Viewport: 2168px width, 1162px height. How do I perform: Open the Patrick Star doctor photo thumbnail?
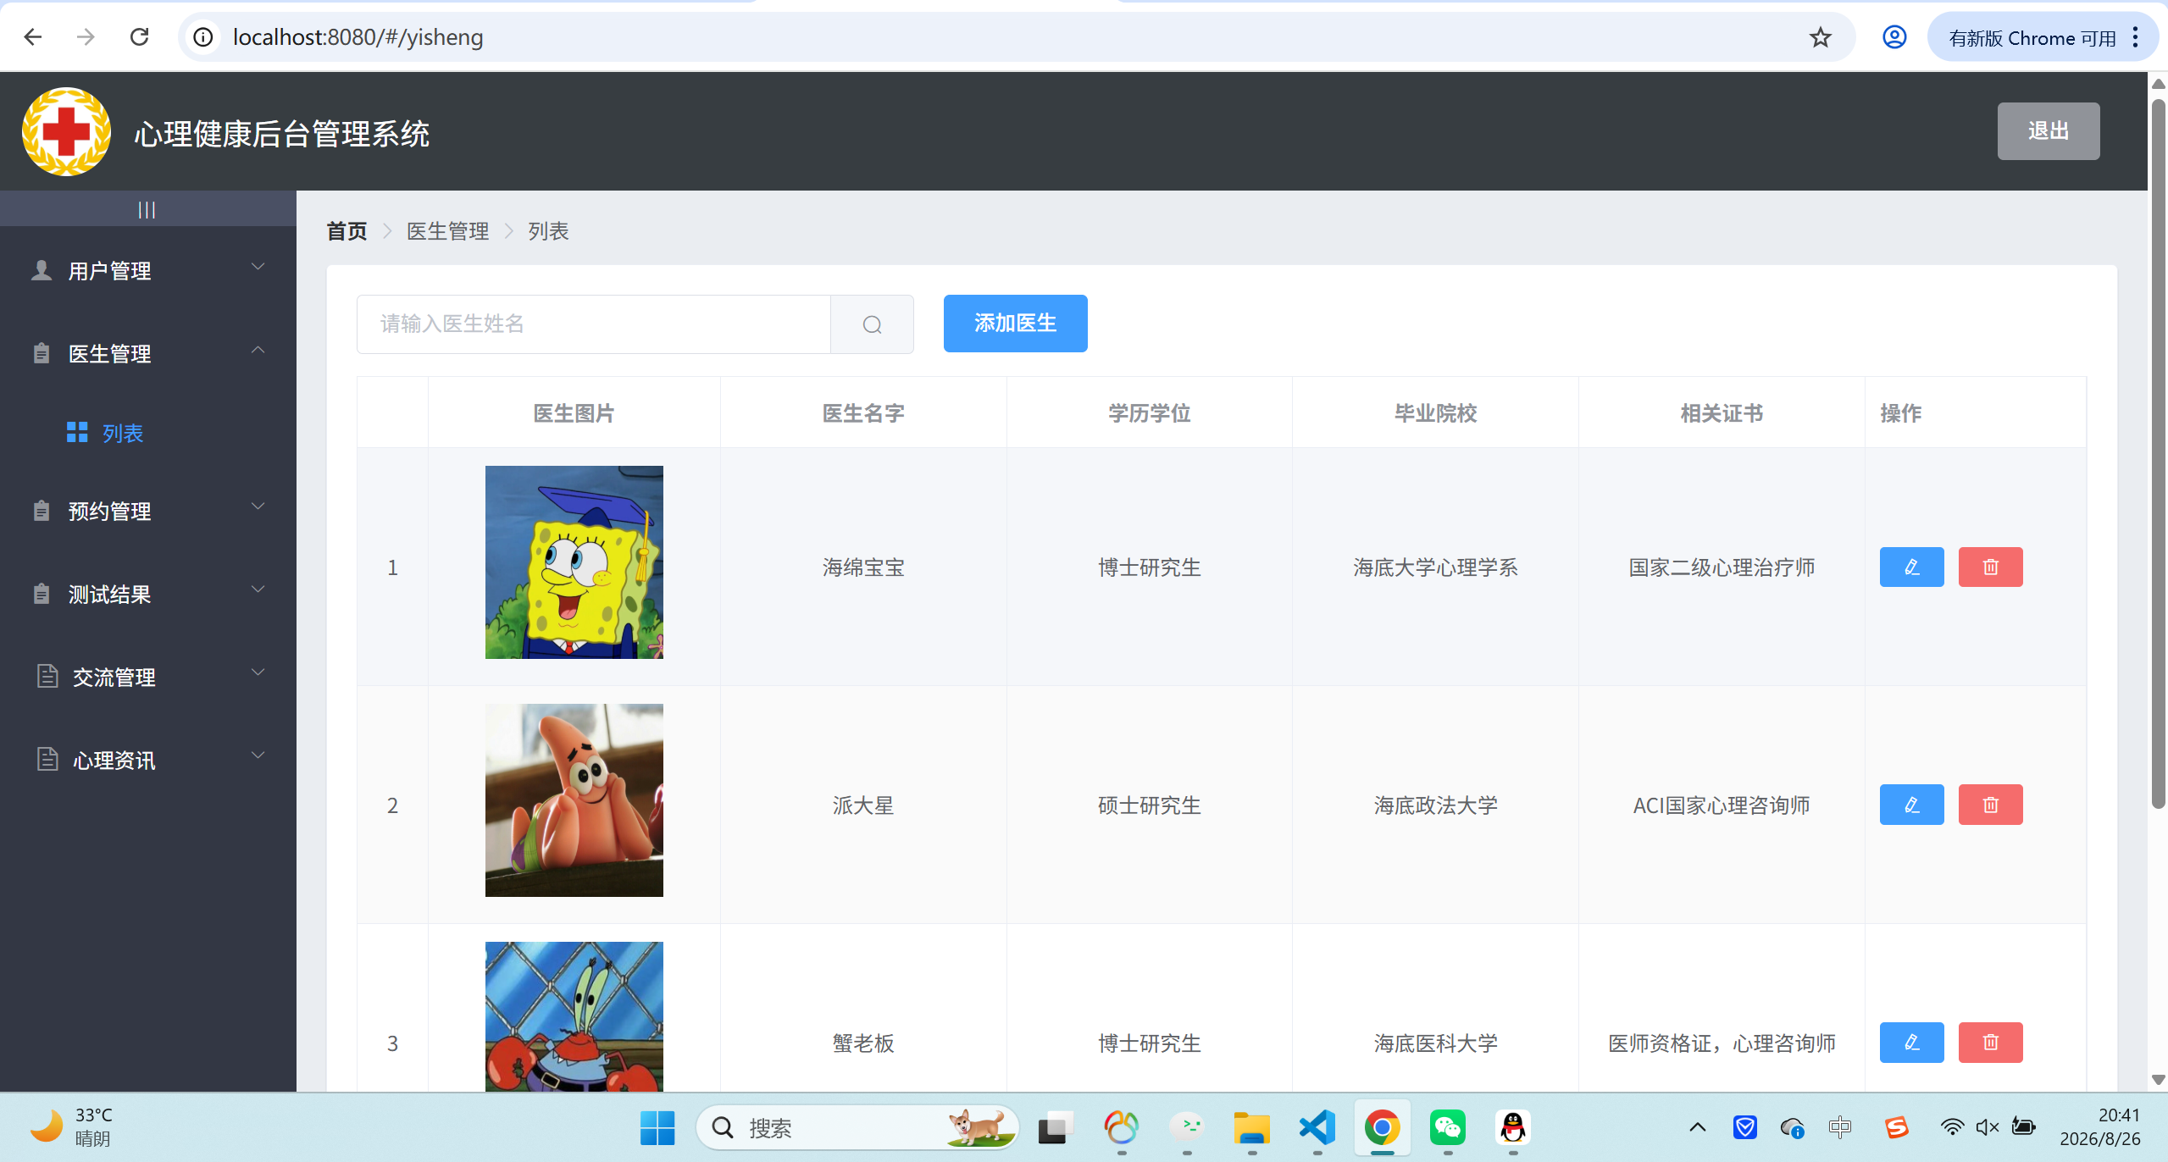coord(574,800)
